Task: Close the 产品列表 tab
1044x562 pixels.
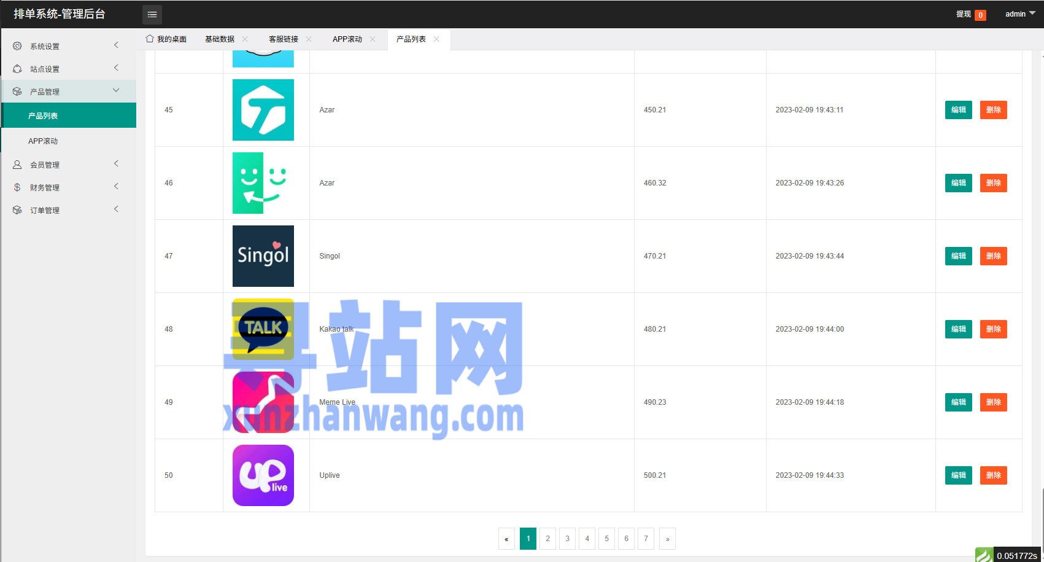Action: click(436, 39)
